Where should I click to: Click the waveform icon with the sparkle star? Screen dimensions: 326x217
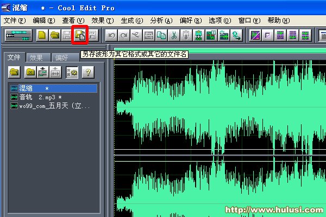pos(224,35)
